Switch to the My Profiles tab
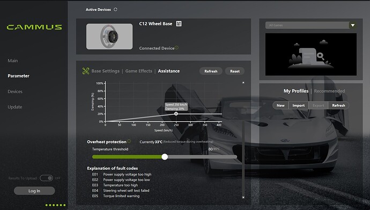Image resolution: width=370 pixels, height=210 pixels. point(296,91)
